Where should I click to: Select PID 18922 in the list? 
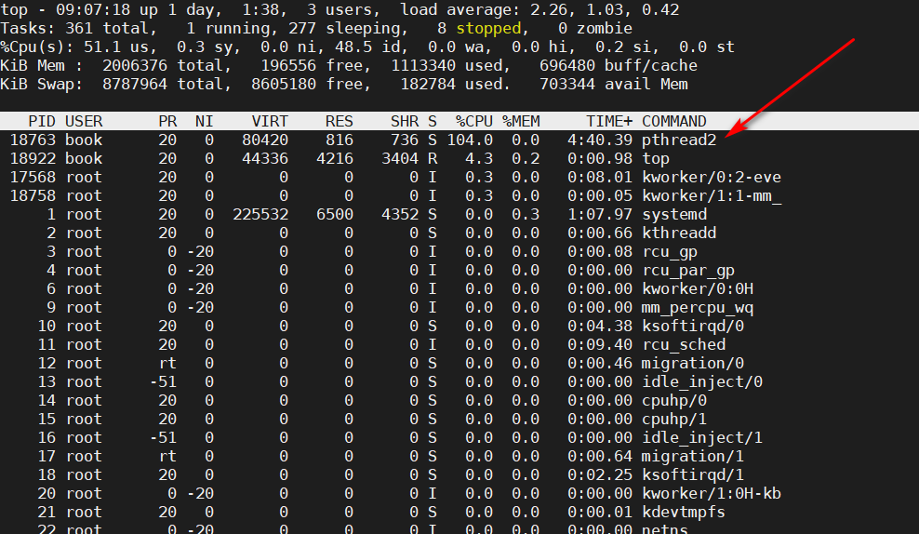pos(33,159)
